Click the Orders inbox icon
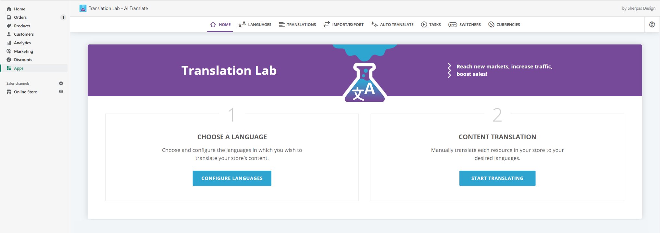The width and height of the screenshot is (660, 233). coord(9,17)
